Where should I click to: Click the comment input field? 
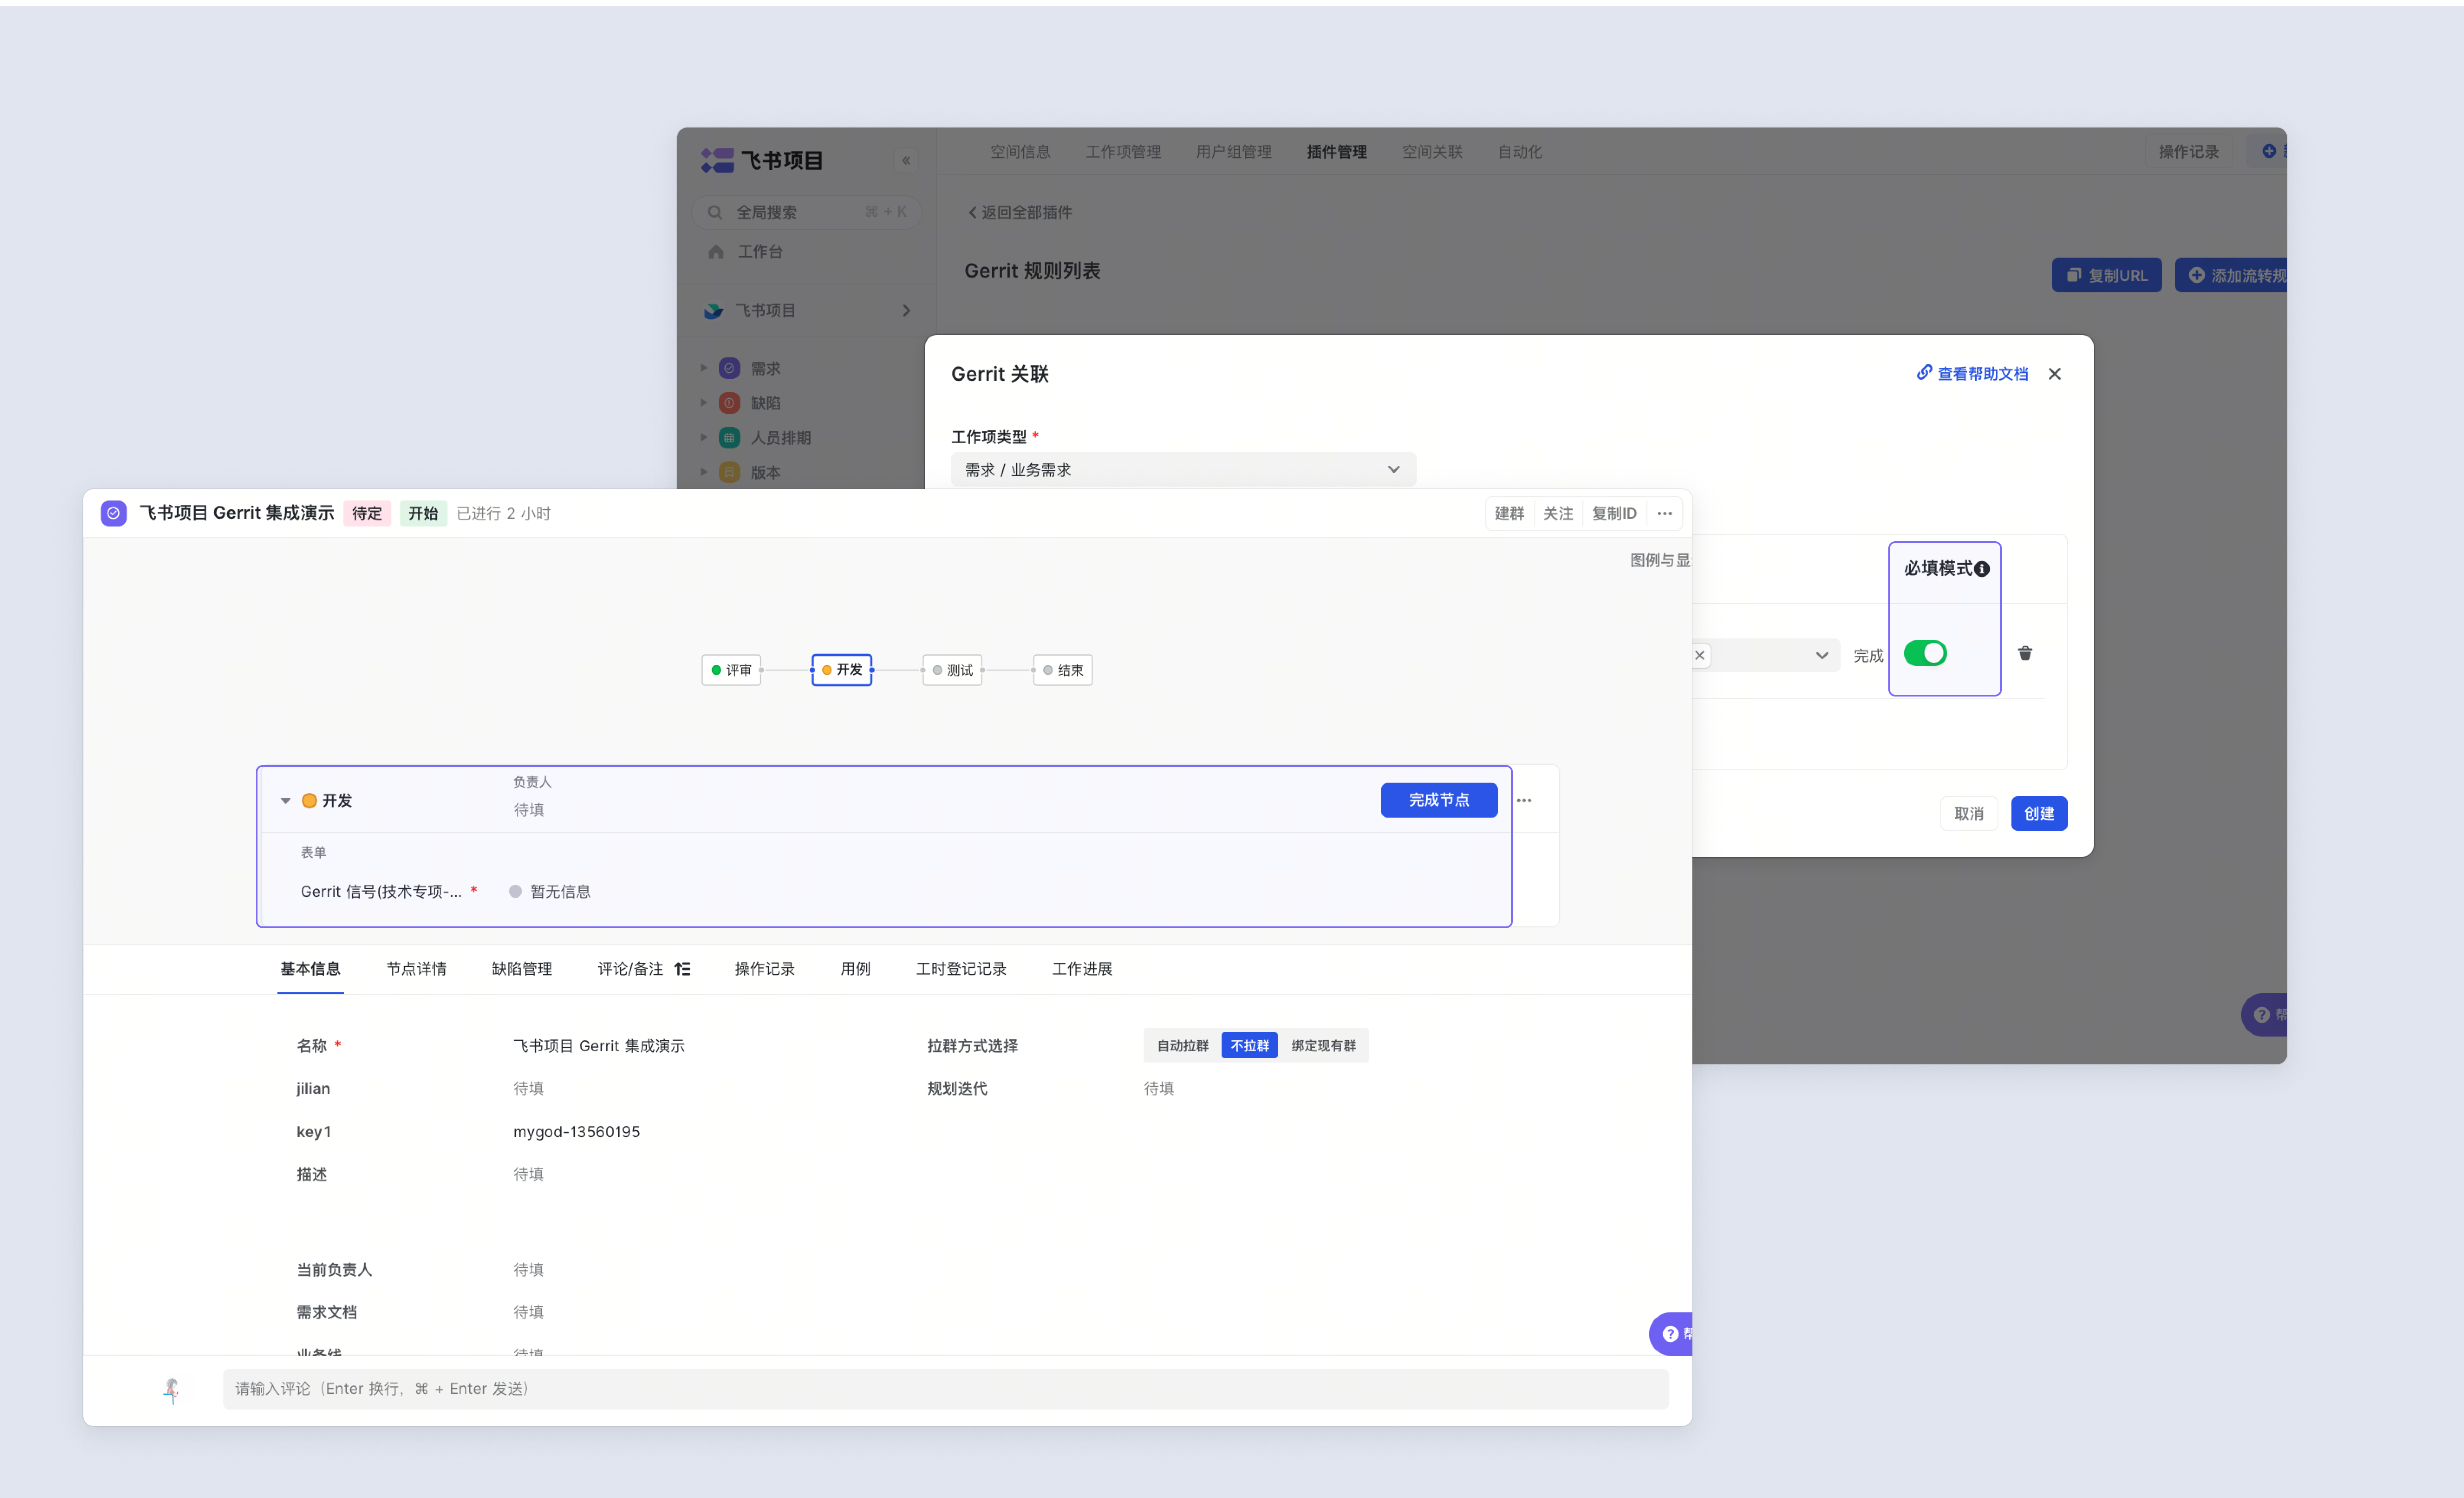coord(945,1389)
